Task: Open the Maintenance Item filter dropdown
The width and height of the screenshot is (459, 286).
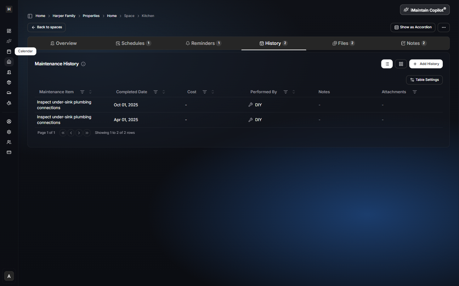Action: (82, 92)
